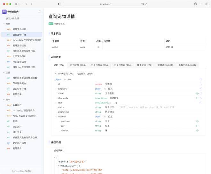
Task: Open a new tab with plus icon
Action: pos(201,4)
